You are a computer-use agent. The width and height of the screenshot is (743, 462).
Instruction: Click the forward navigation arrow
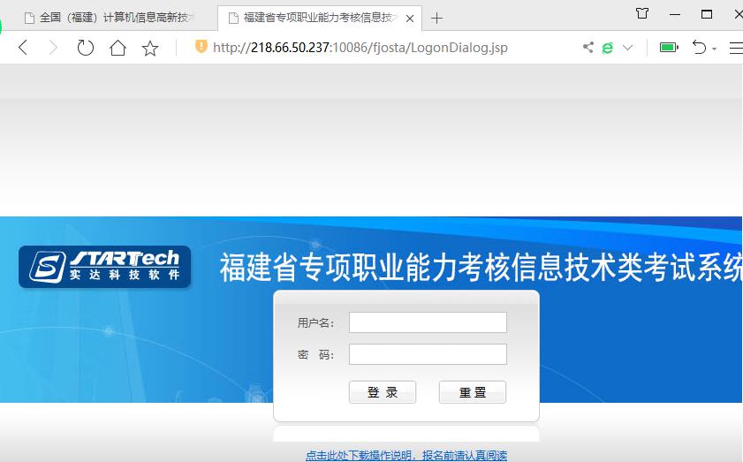[53, 48]
